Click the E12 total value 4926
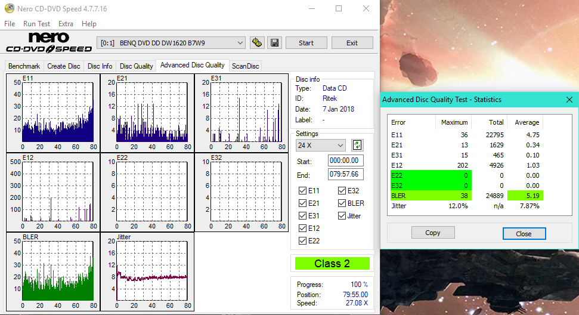579x315 pixels. [x=497, y=165]
